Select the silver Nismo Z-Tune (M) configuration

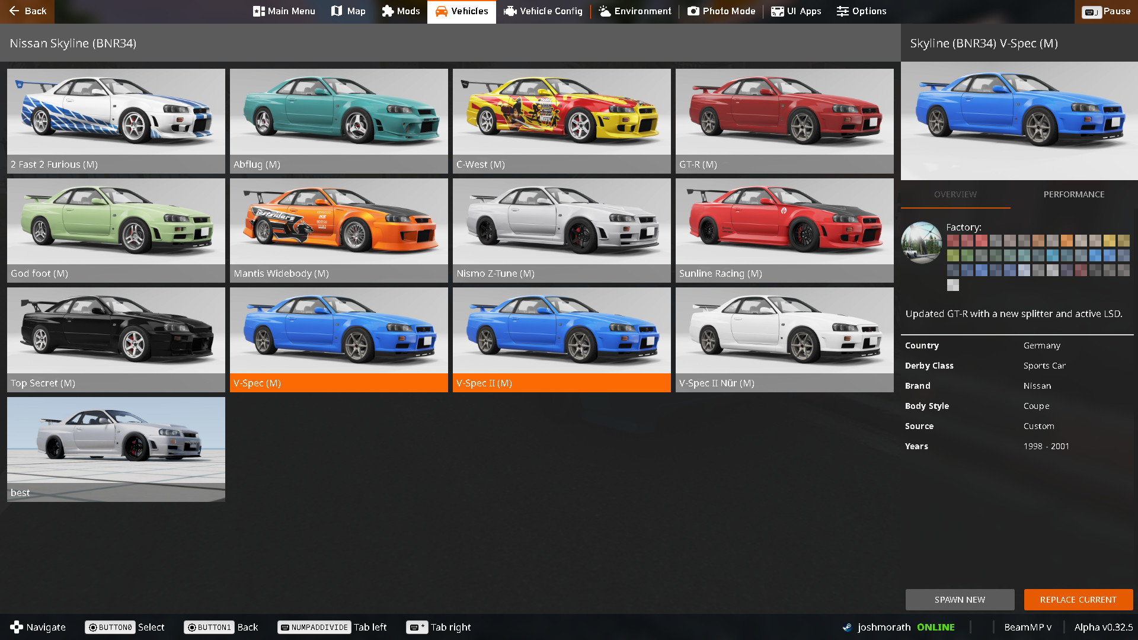pyautogui.click(x=562, y=231)
